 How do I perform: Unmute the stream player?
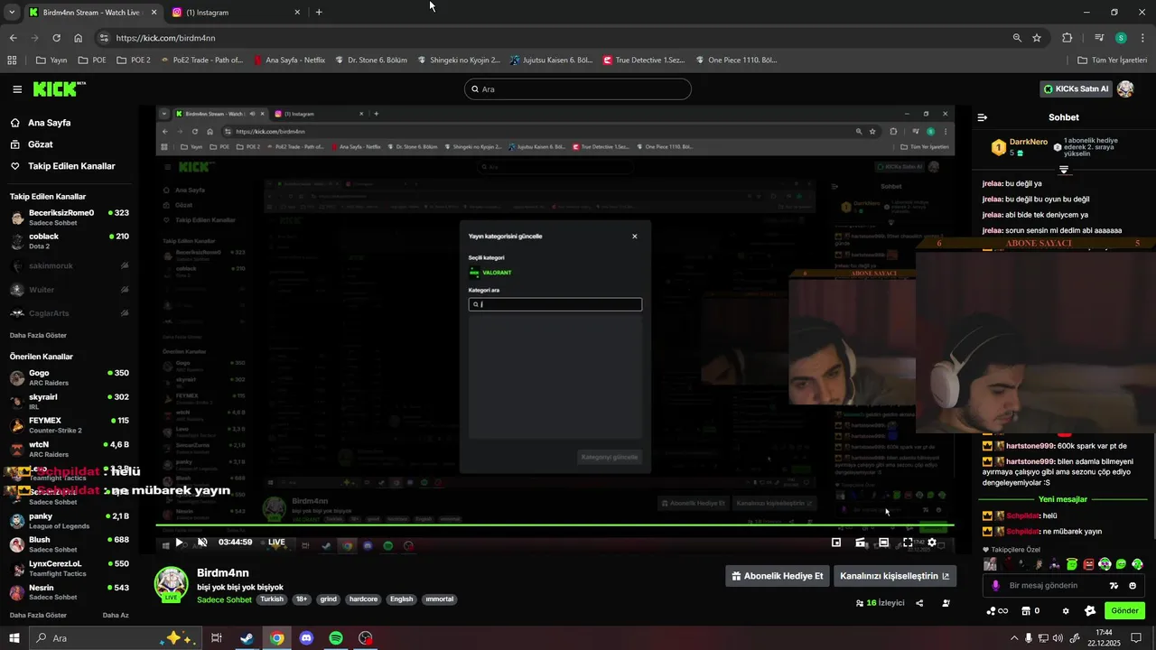[x=202, y=543]
